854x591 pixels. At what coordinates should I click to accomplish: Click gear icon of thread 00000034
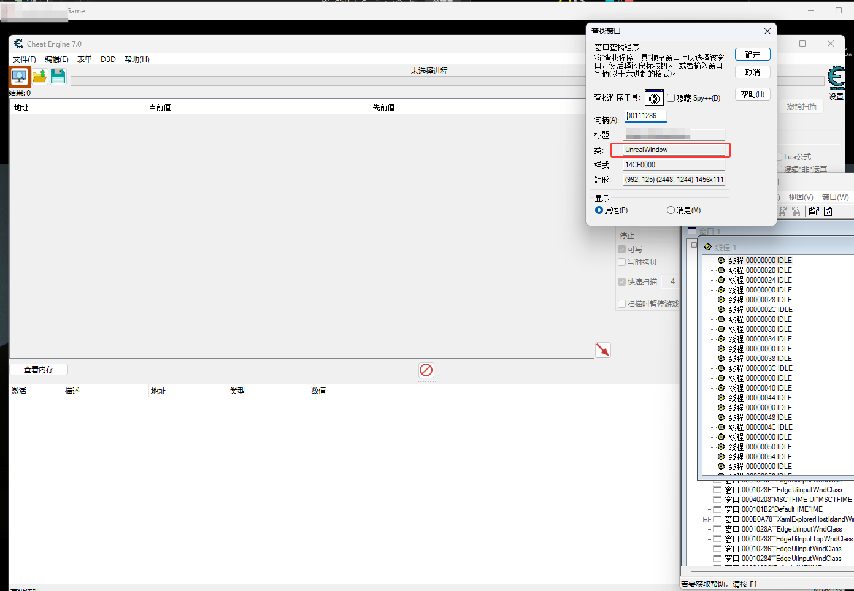point(721,338)
